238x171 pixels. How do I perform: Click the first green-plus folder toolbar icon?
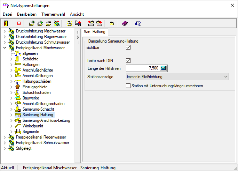pyautogui.click(x=32, y=23)
